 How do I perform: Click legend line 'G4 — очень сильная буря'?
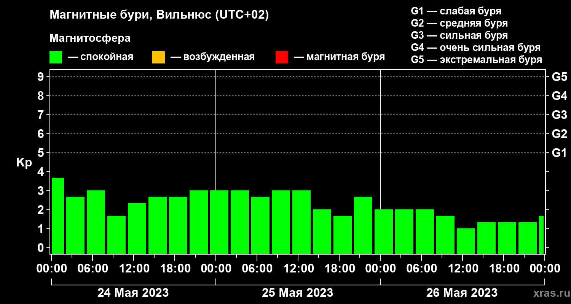click(x=475, y=47)
